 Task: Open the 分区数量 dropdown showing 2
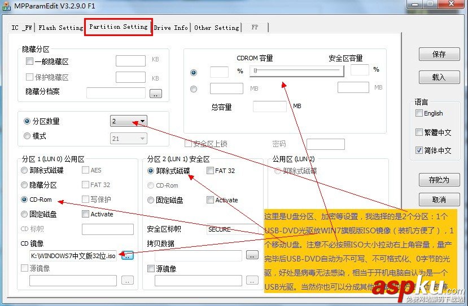click(129, 121)
